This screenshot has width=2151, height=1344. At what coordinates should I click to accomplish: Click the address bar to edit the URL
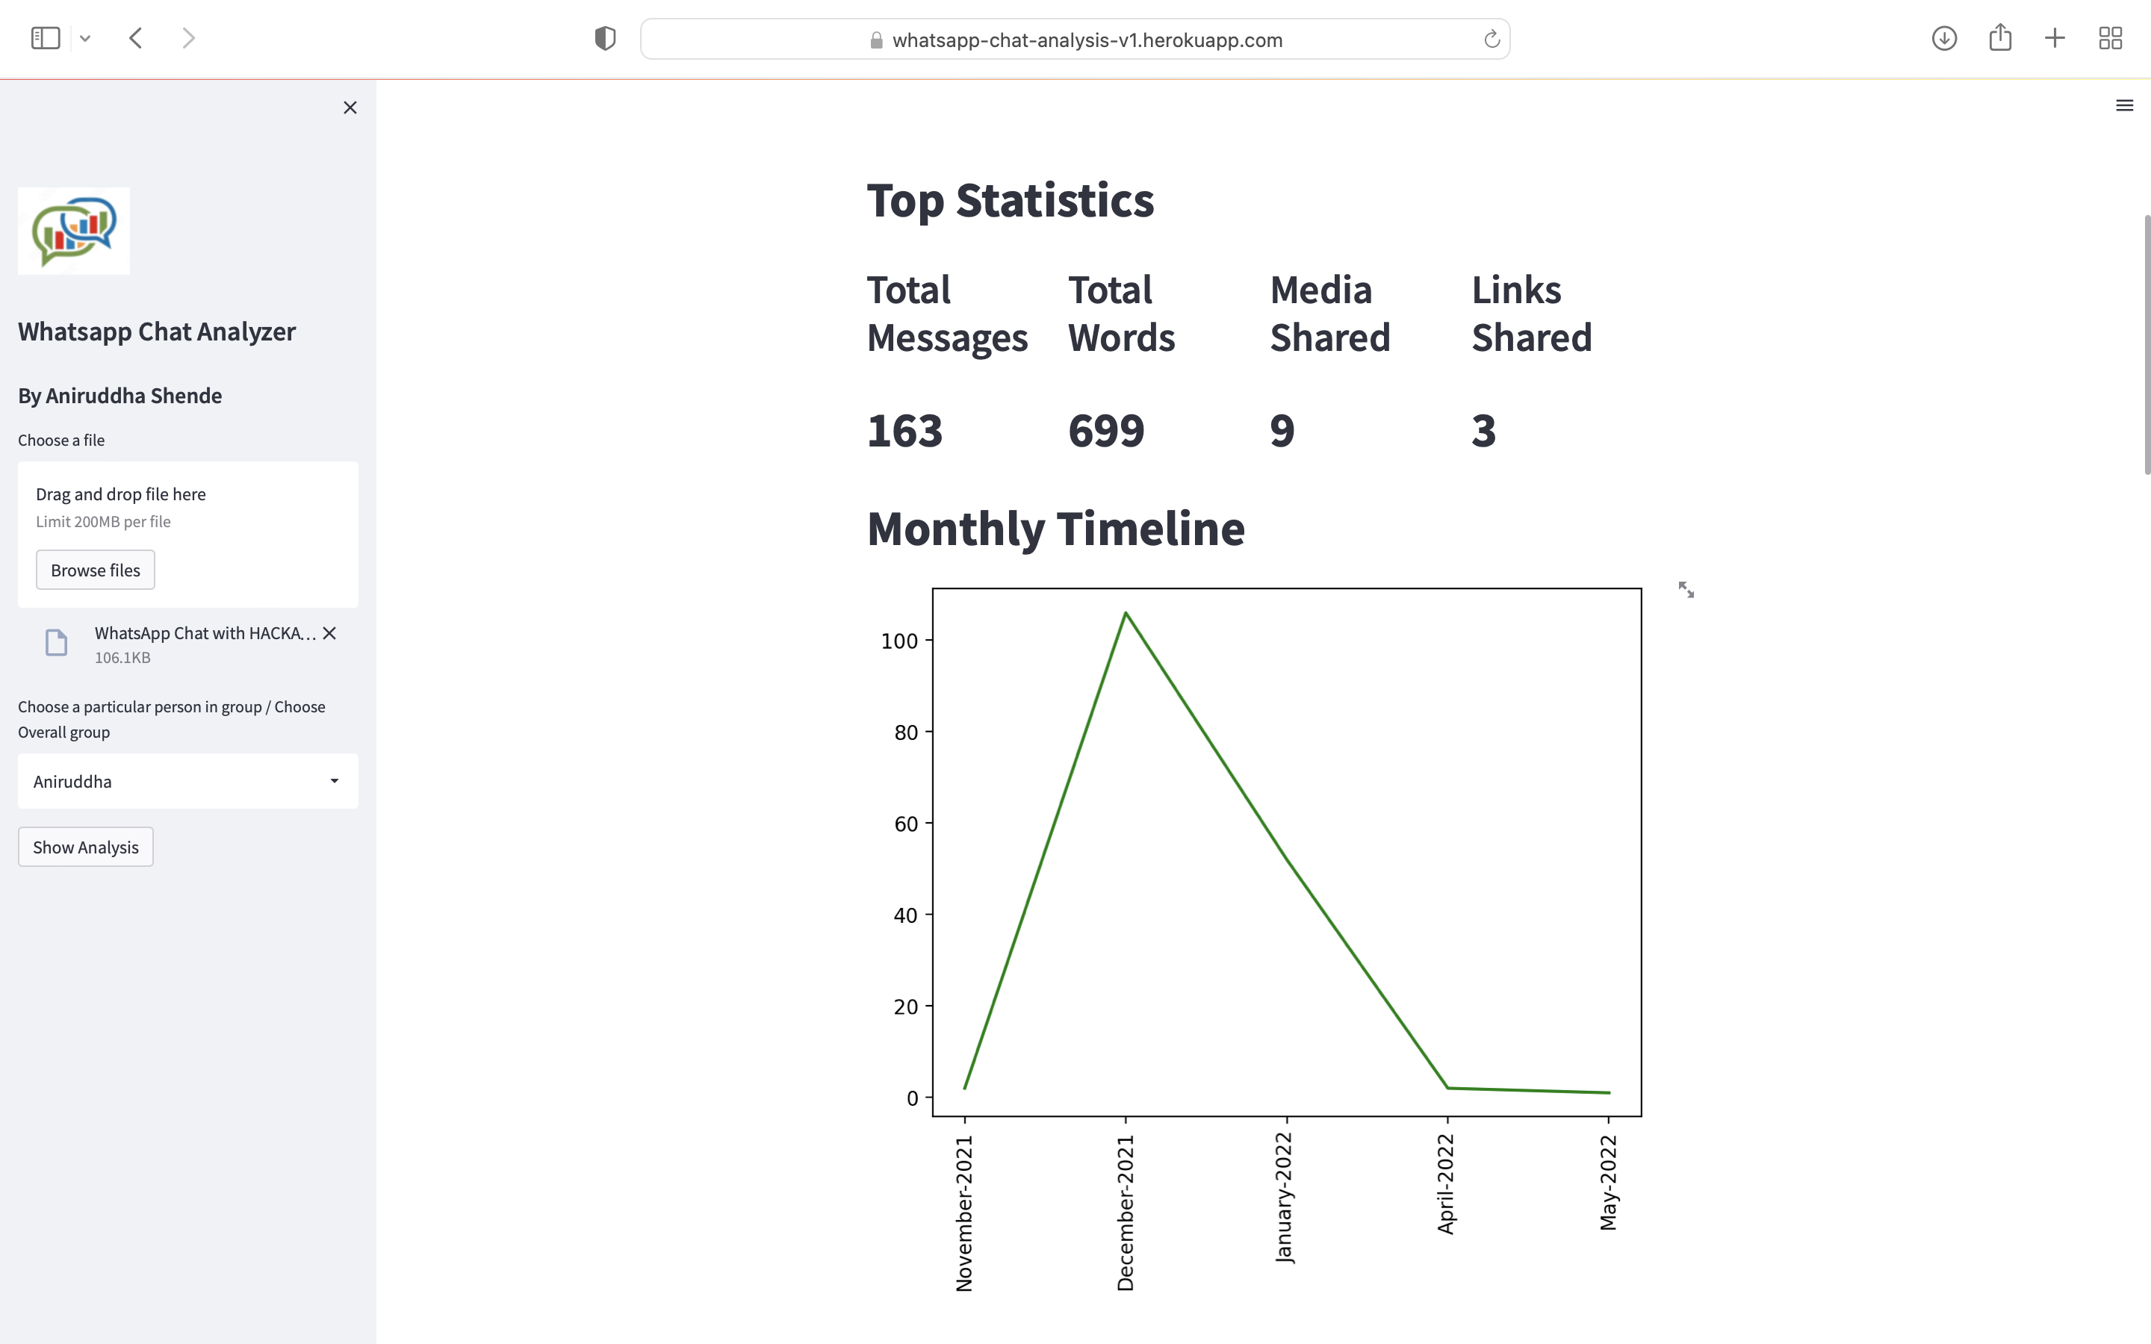click(x=1075, y=39)
